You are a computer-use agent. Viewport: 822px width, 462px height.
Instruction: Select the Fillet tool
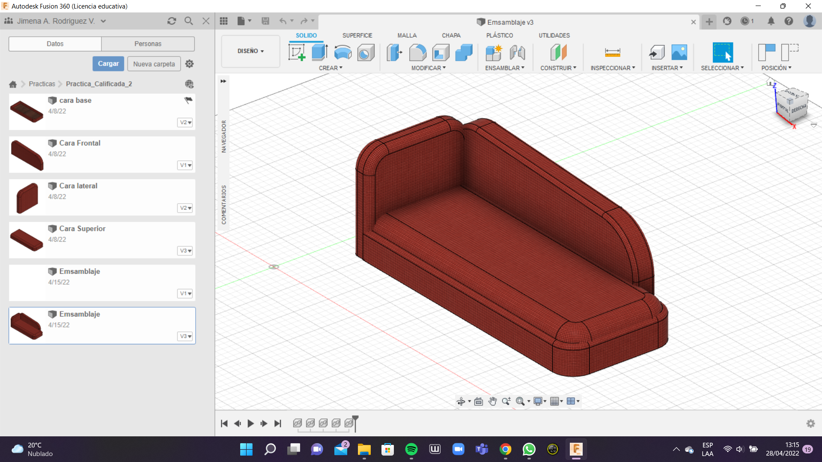click(417, 53)
